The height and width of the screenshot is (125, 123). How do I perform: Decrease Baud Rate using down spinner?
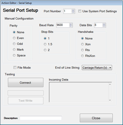tap(71, 26)
